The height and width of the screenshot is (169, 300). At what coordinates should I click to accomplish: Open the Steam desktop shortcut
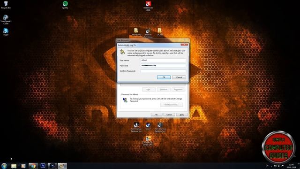[x=148, y=126]
